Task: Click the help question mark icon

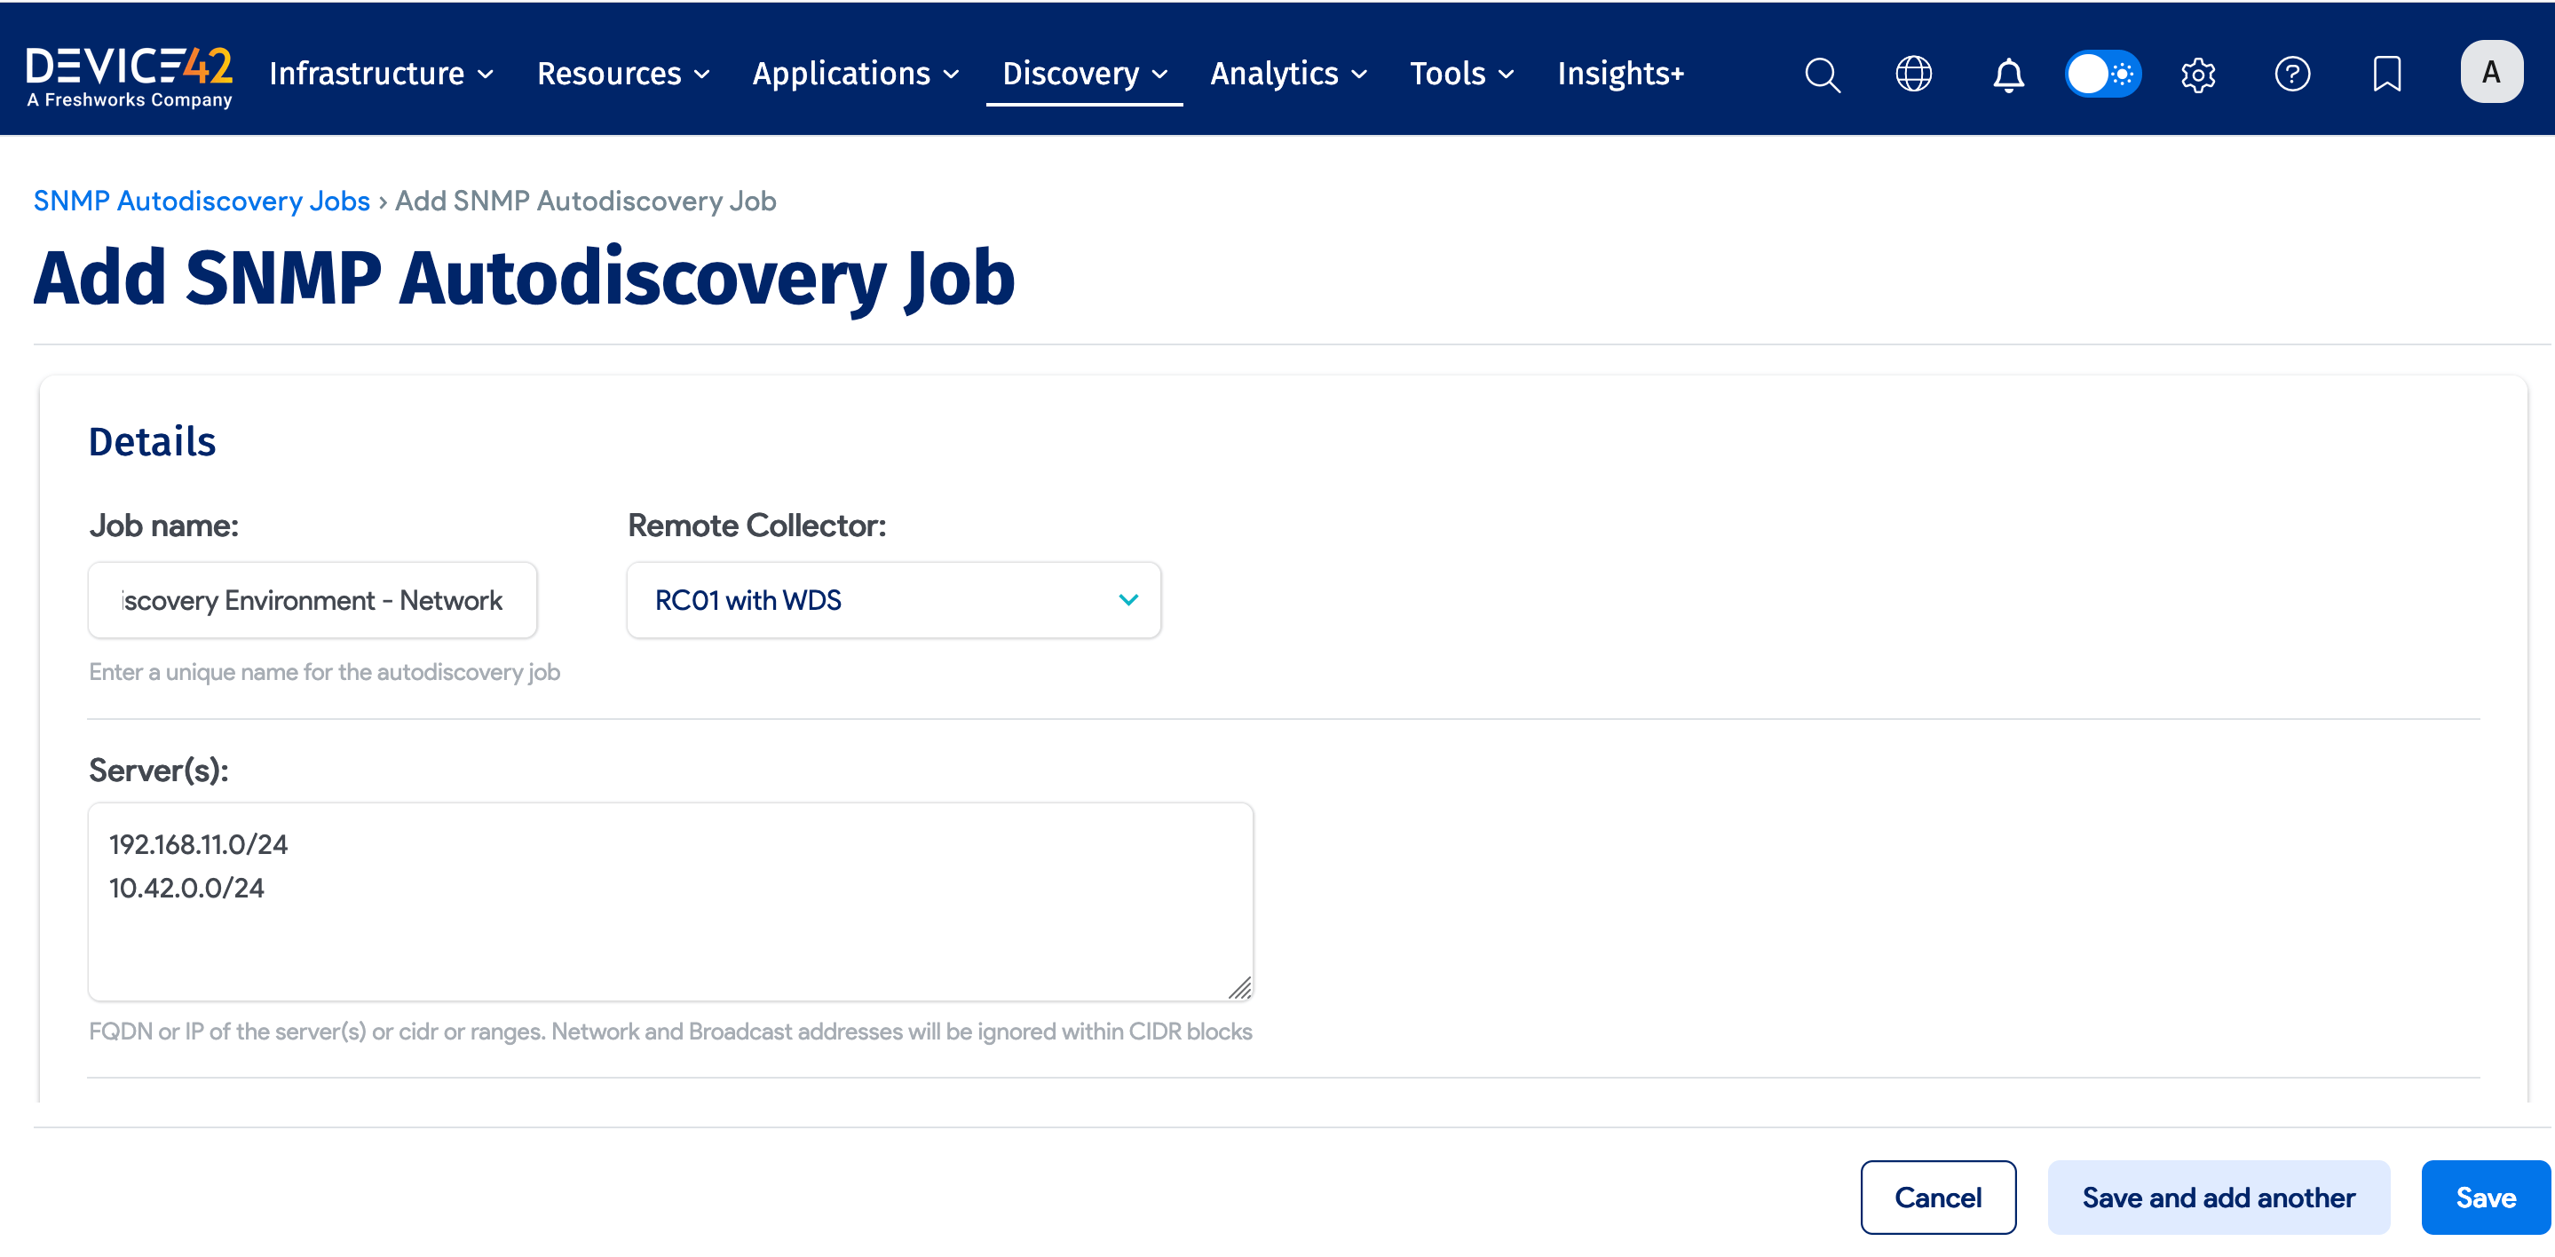Action: tap(2292, 75)
